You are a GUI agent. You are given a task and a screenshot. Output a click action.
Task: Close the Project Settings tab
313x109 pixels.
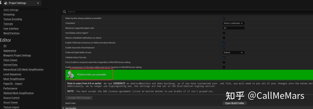point(38,3)
